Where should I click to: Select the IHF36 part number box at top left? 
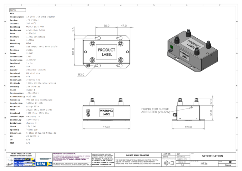pos(18,10)
